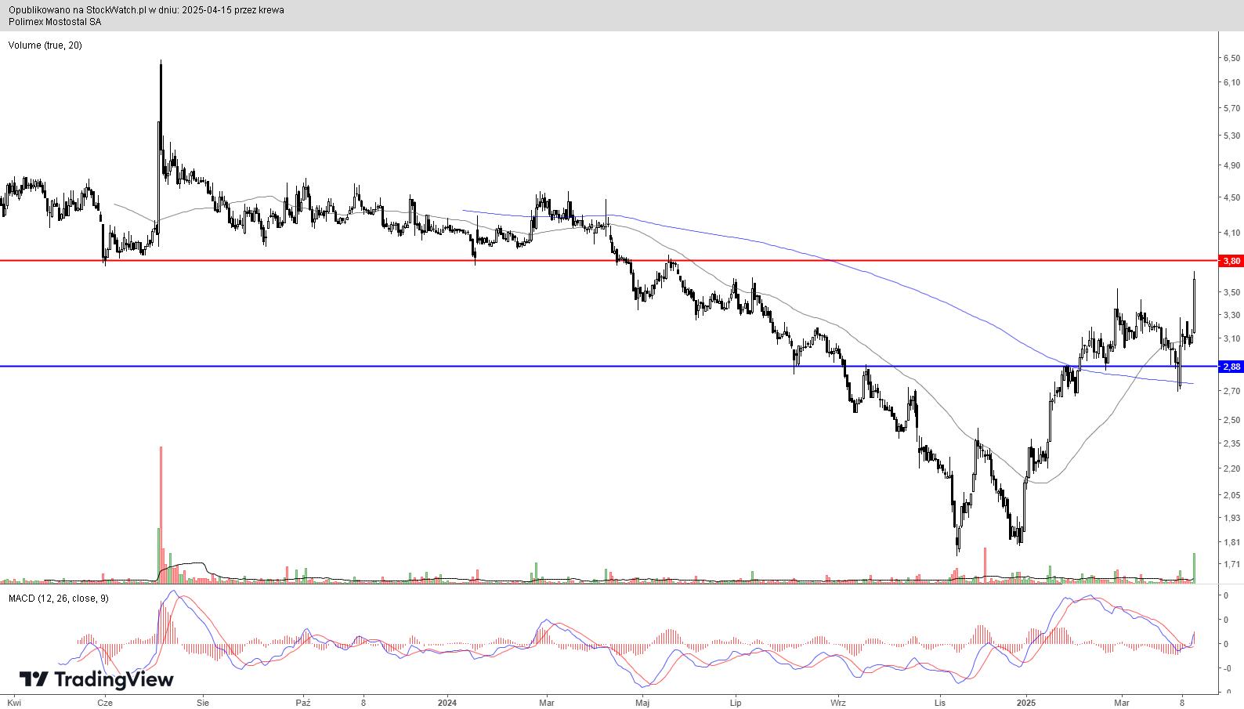Click the 2,50 price axis label
The image size is (1244, 709).
(x=1231, y=420)
